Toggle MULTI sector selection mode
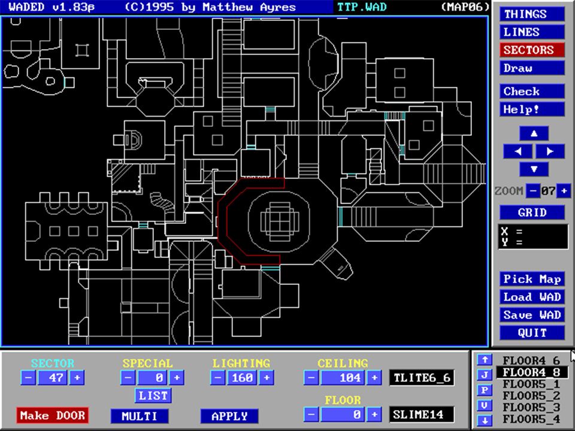The image size is (575, 431). tap(139, 416)
